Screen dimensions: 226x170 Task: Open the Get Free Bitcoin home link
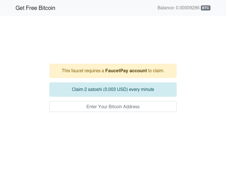coord(35,8)
